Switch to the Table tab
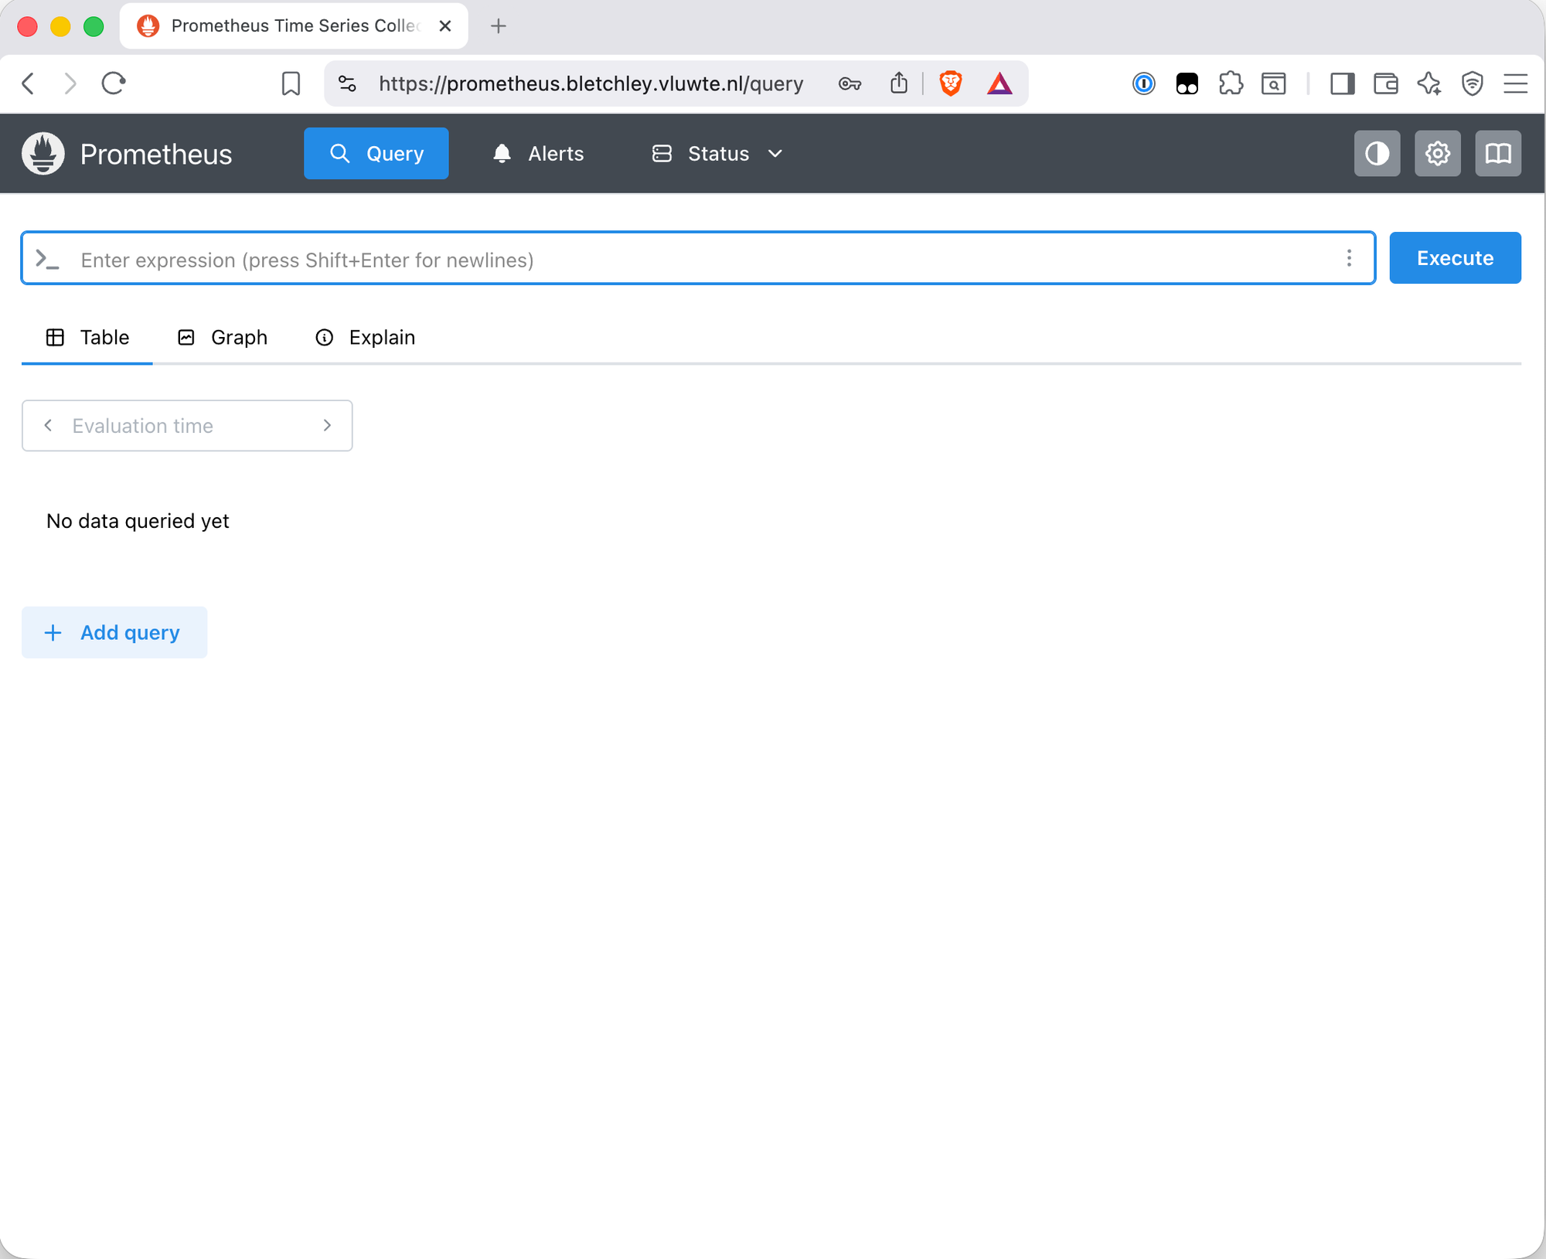Screen dimensions: 1546x1259 click(87, 337)
